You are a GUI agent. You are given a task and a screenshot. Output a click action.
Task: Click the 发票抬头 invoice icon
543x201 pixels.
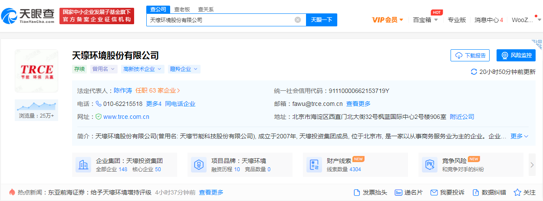tap(357, 192)
